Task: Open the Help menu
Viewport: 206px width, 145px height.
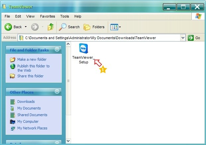Action: pos(78,16)
